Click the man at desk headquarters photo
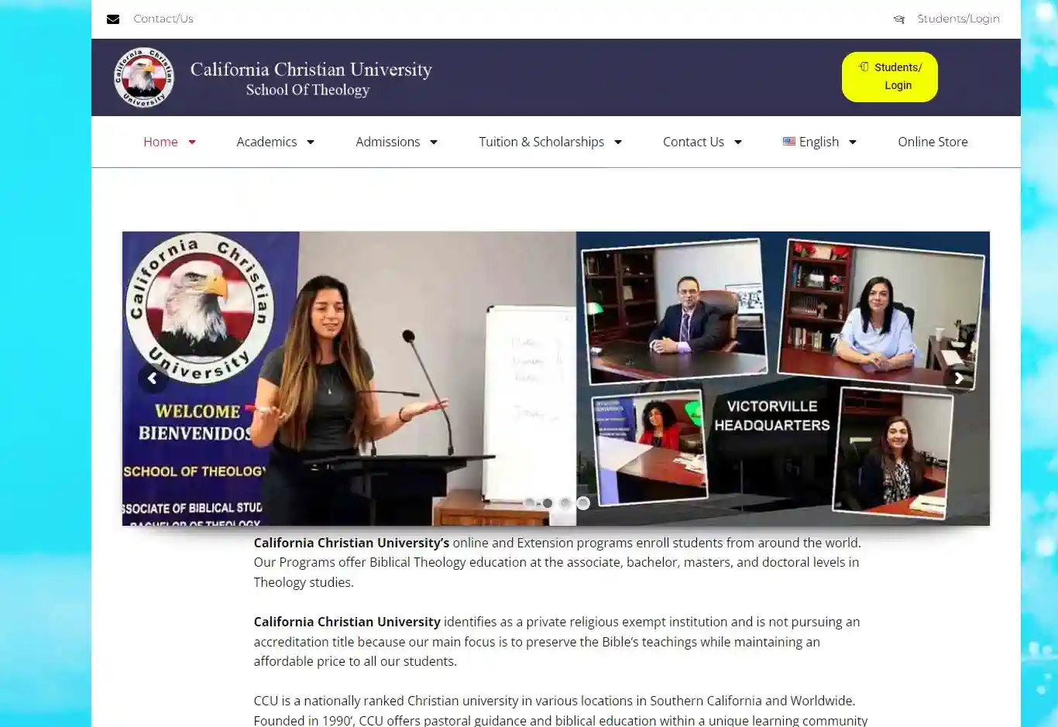 point(675,311)
